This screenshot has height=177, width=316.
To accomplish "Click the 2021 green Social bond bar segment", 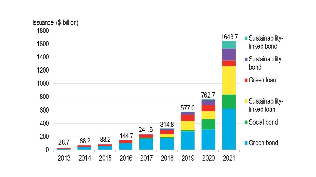I will (x=229, y=101).
